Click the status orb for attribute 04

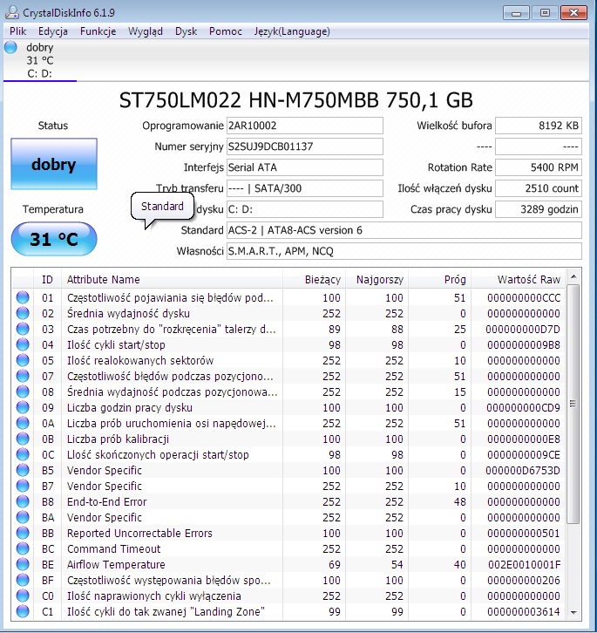pos(23,344)
